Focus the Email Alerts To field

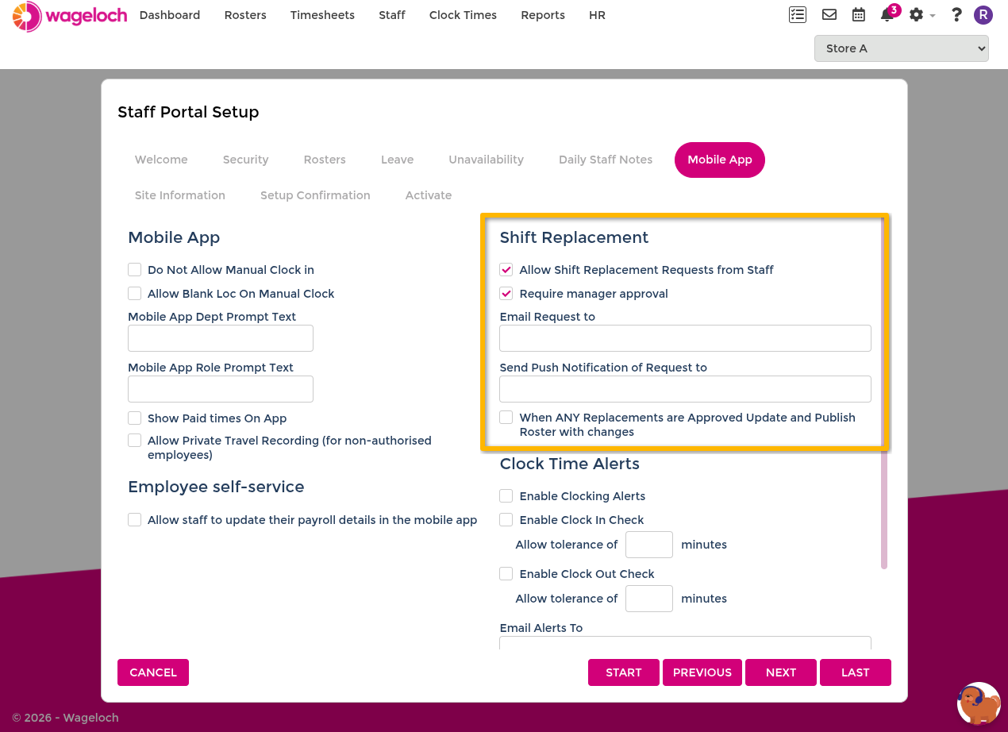[x=685, y=643]
